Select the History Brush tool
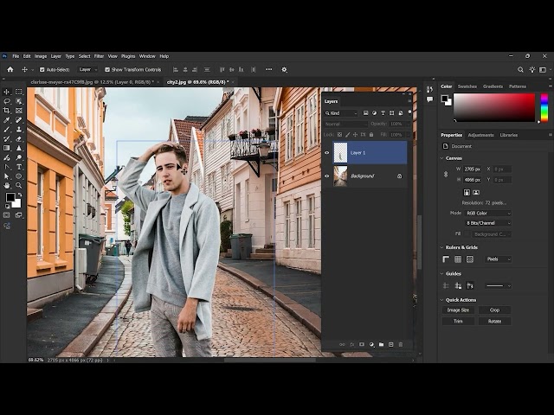 pyautogui.click(x=7, y=139)
